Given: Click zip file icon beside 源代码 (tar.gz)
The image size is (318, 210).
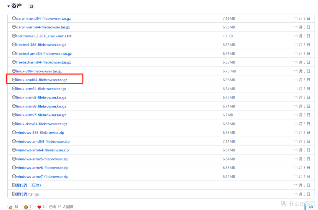Looking at the screenshot, I should 14,194.
